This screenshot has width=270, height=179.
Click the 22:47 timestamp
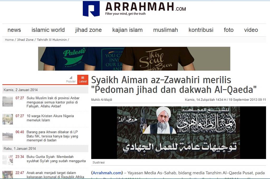pyautogui.click(x=20, y=173)
